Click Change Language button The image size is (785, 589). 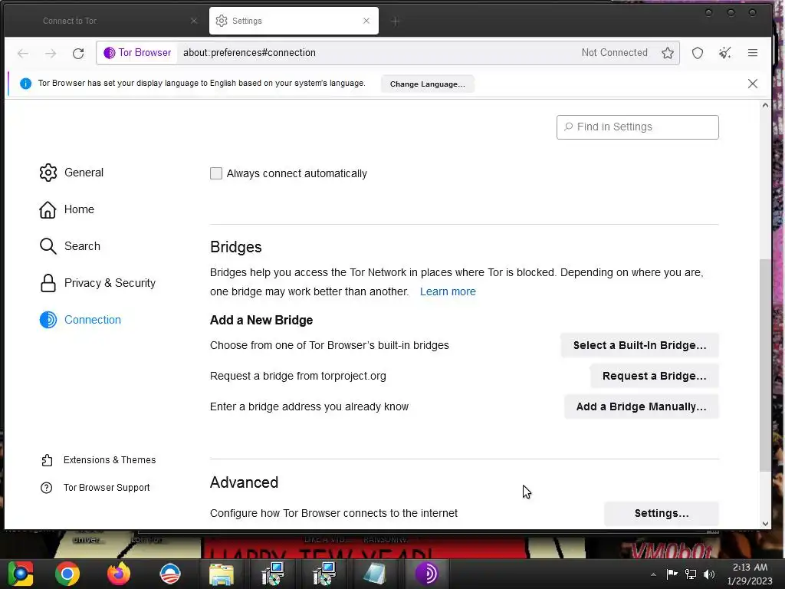(428, 84)
